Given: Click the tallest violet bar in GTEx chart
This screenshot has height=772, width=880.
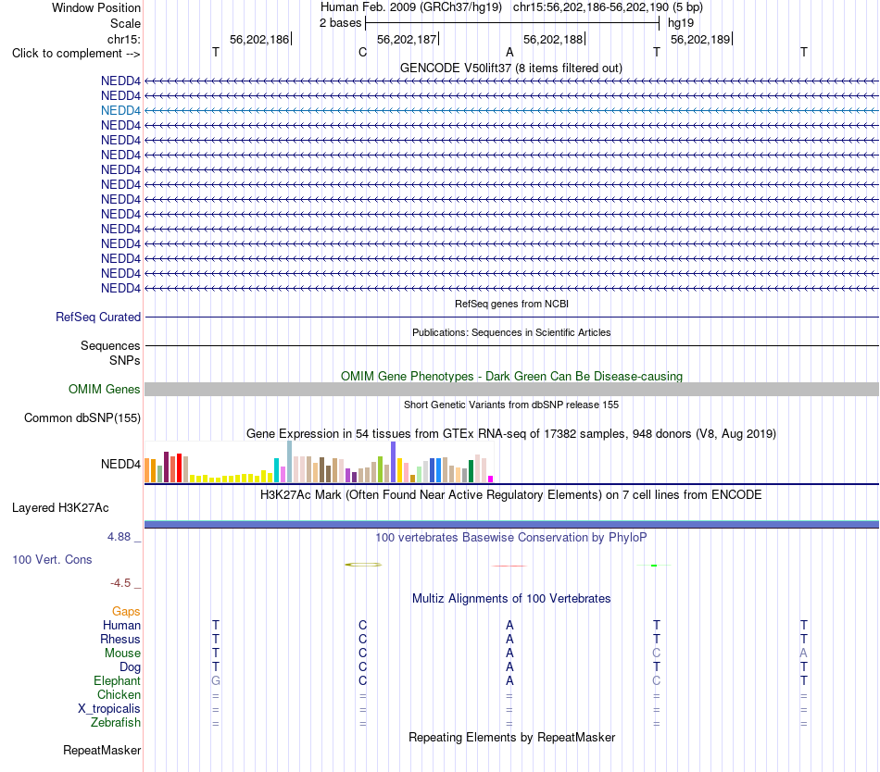Looking at the screenshot, I should pyautogui.click(x=394, y=462).
